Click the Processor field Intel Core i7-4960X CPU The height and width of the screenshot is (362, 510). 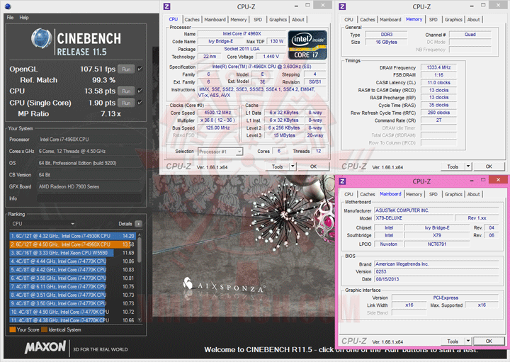point(89,140)
